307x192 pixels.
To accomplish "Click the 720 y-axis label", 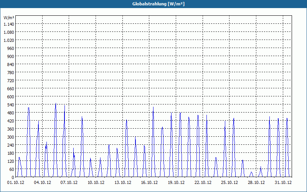I will 11,81.
